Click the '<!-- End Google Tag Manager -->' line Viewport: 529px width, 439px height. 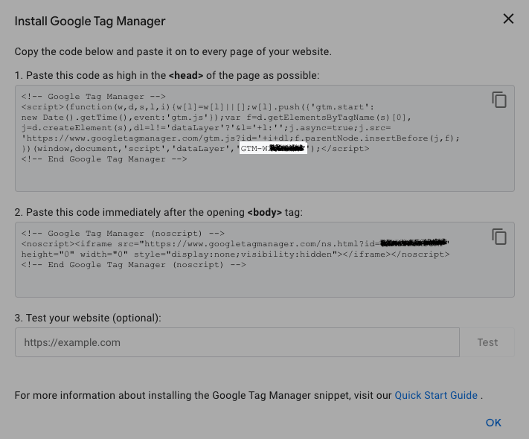coord(104,159)
